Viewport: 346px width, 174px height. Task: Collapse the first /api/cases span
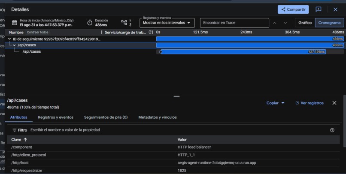[14, 45]
